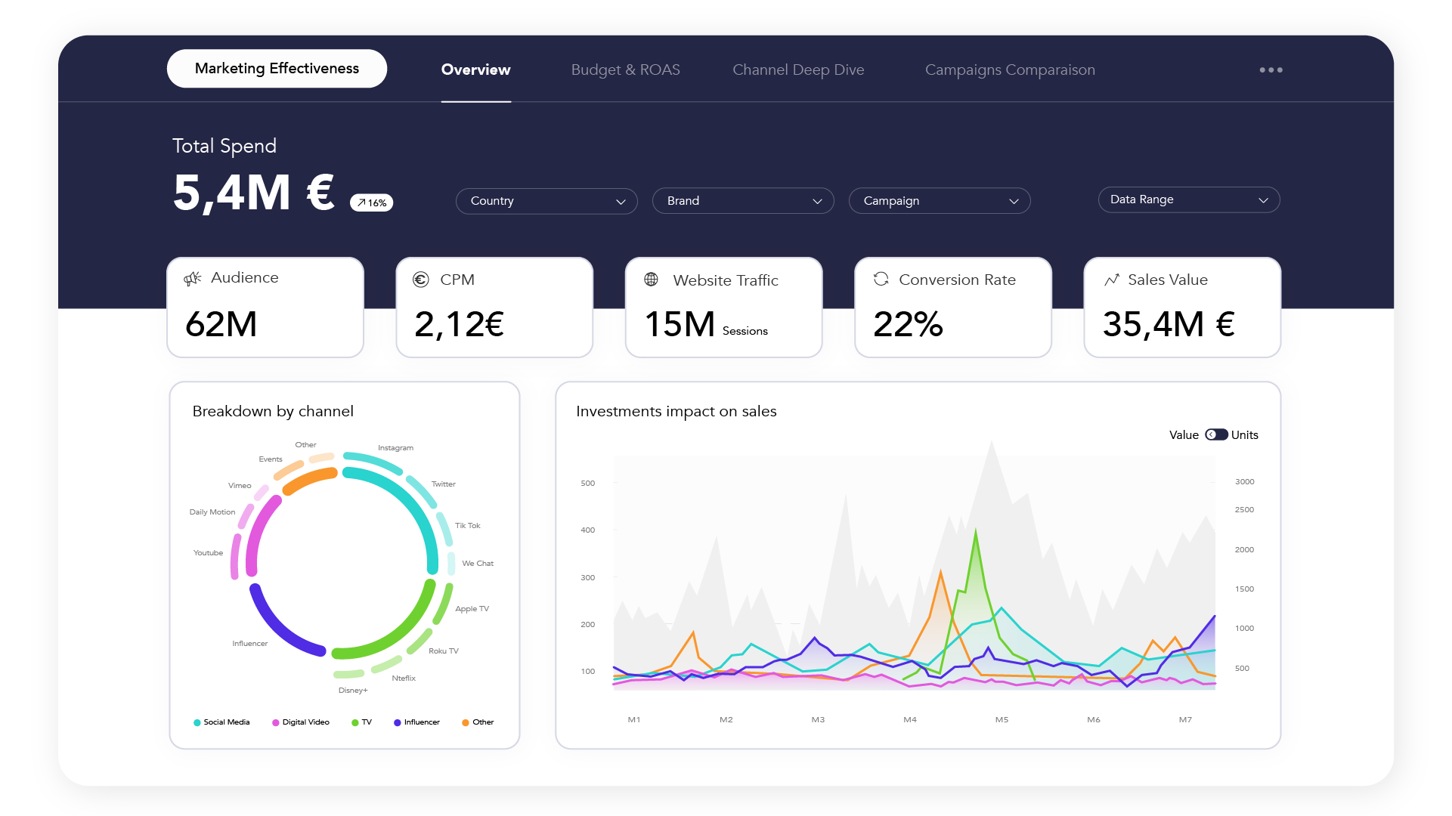Click the Digital Video legend color dot
Screen dimensions: 1452x816
(276, 722)
